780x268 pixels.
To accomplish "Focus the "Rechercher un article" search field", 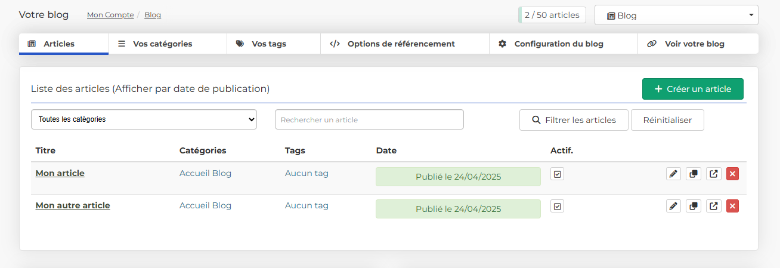I will (x=369, y=119).
